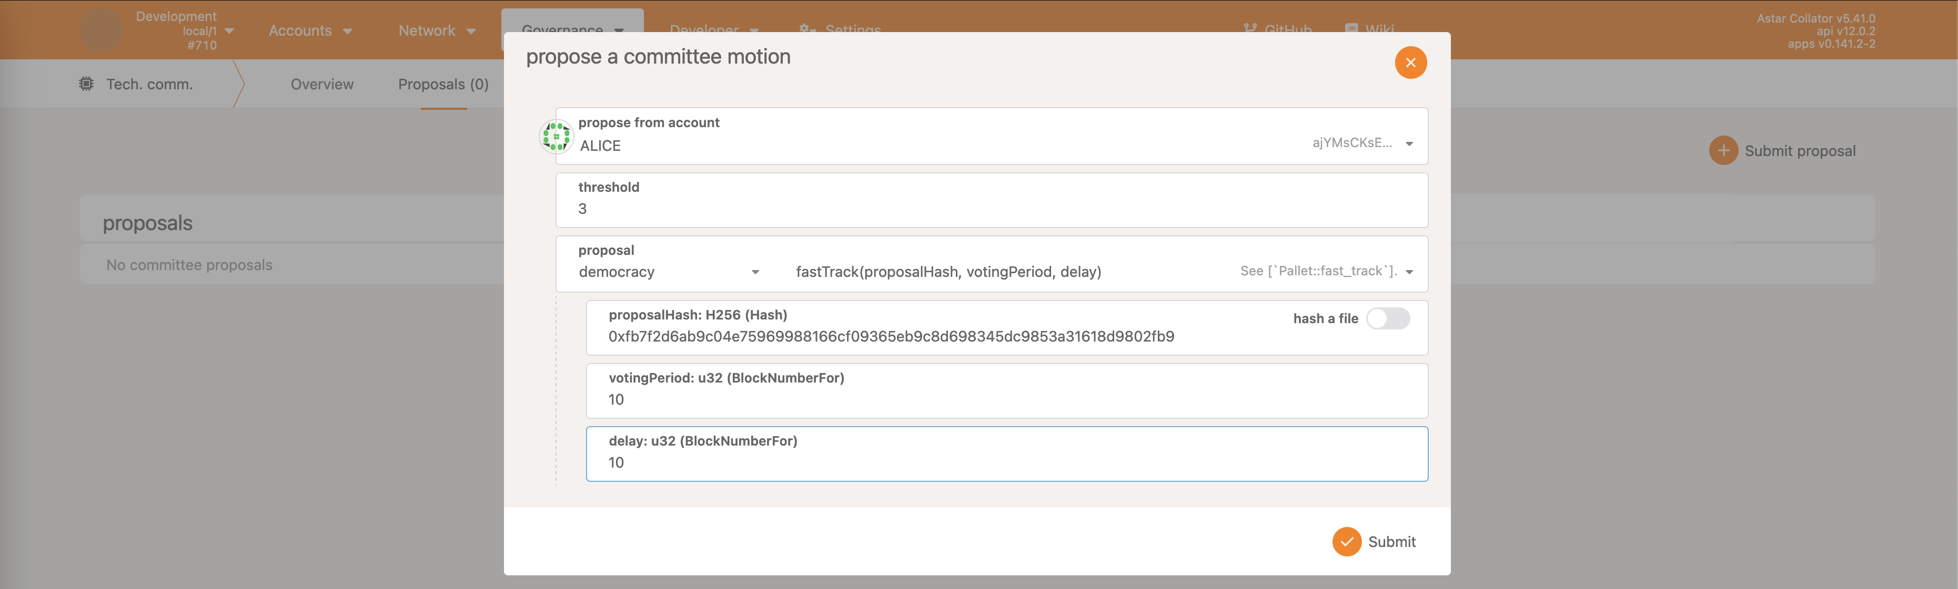
Task: Toggle the hash a file switch
Action: [x=1387, y=318]
